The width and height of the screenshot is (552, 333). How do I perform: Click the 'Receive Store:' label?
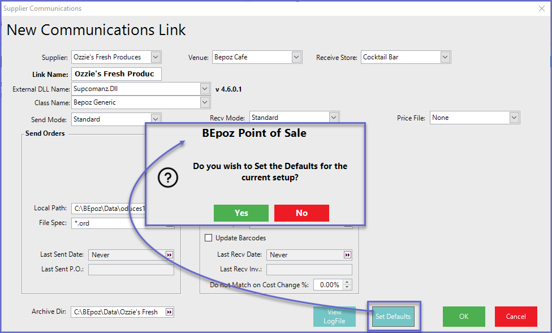pyautogui.click(x=337, y=57)
